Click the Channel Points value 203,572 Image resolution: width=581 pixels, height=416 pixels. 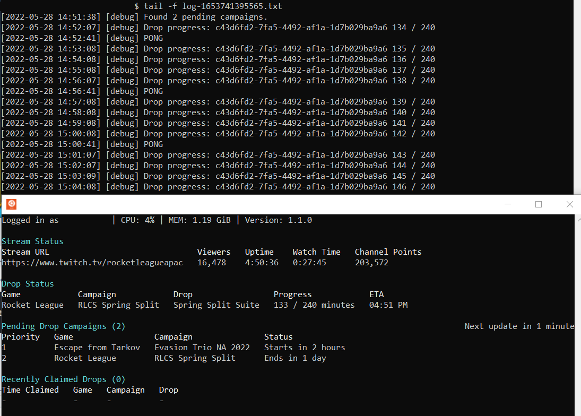[x=371, y=262]
